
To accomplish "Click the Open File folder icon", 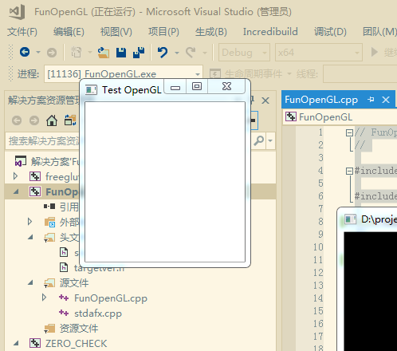I will 104,52.
